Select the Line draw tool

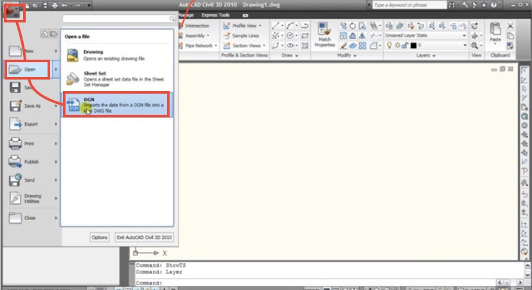click(275, 26)
